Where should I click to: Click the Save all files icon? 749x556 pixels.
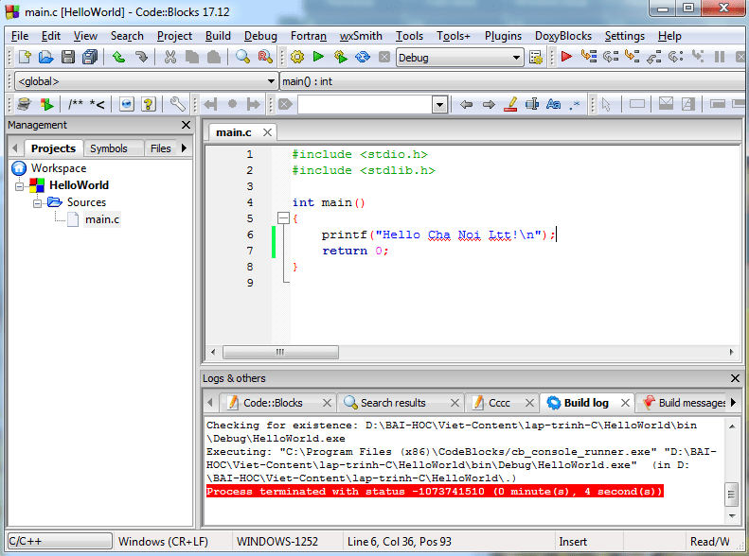click(90, 58)
